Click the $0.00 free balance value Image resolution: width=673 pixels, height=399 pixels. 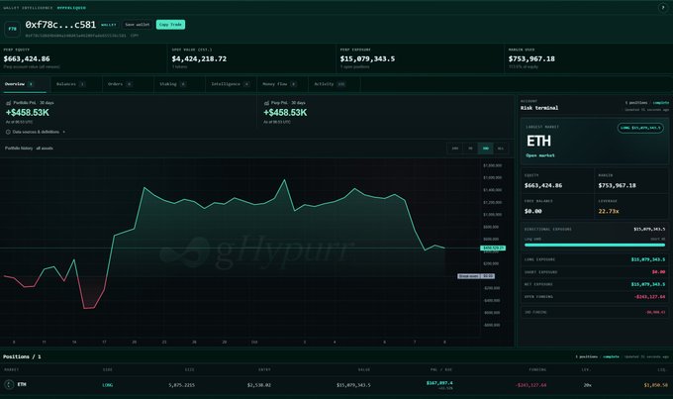(x=533, y=211)
